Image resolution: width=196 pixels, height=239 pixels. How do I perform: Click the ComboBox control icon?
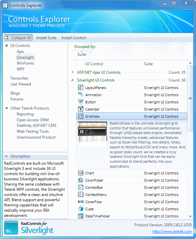(x=80, y=187)
